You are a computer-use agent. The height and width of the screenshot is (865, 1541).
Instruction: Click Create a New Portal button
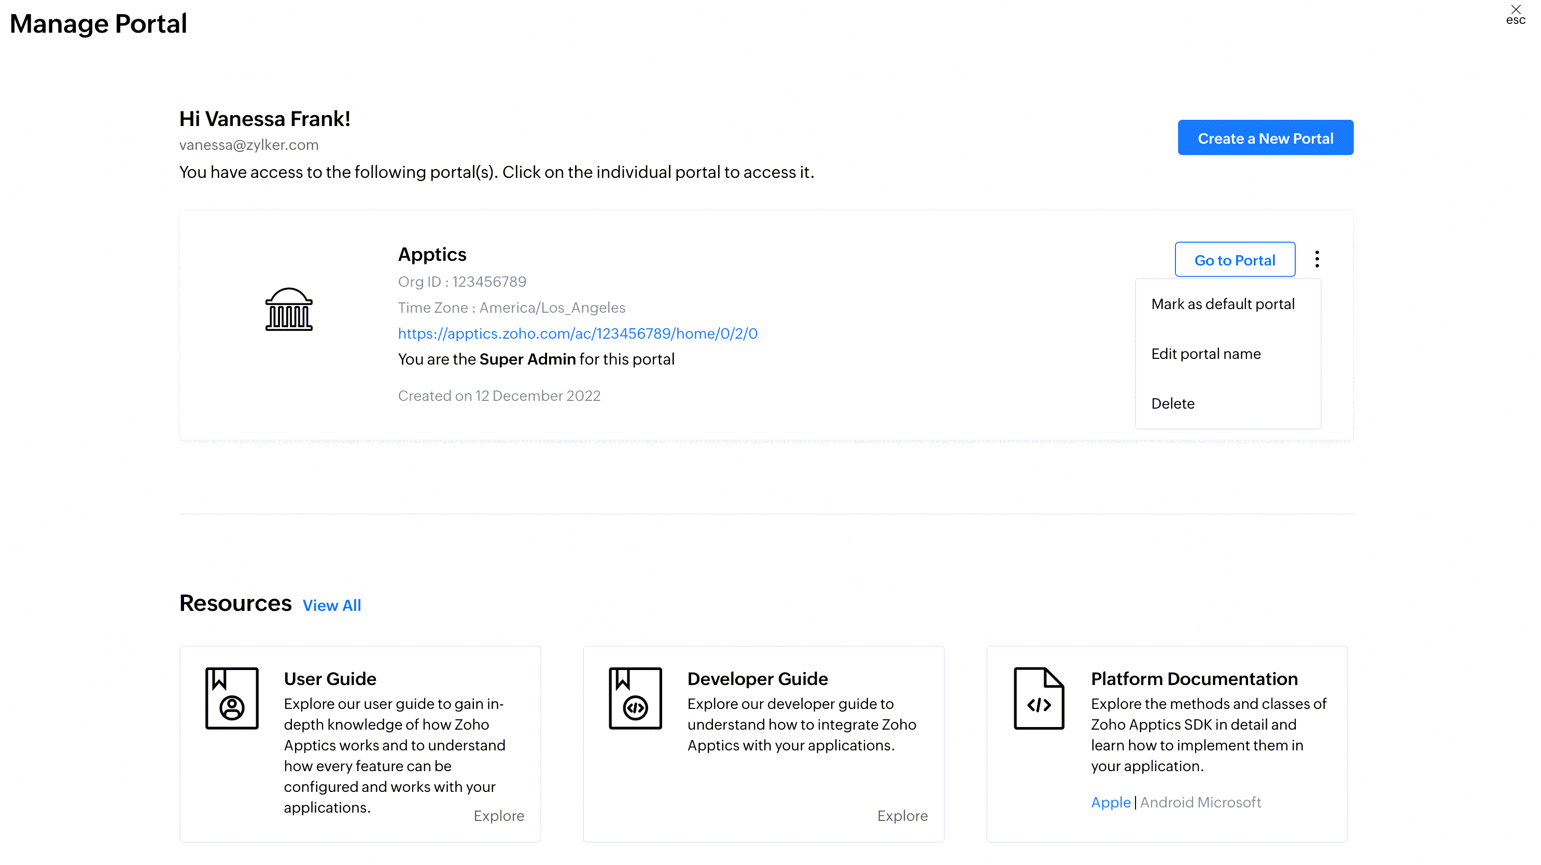point(1265,137)
